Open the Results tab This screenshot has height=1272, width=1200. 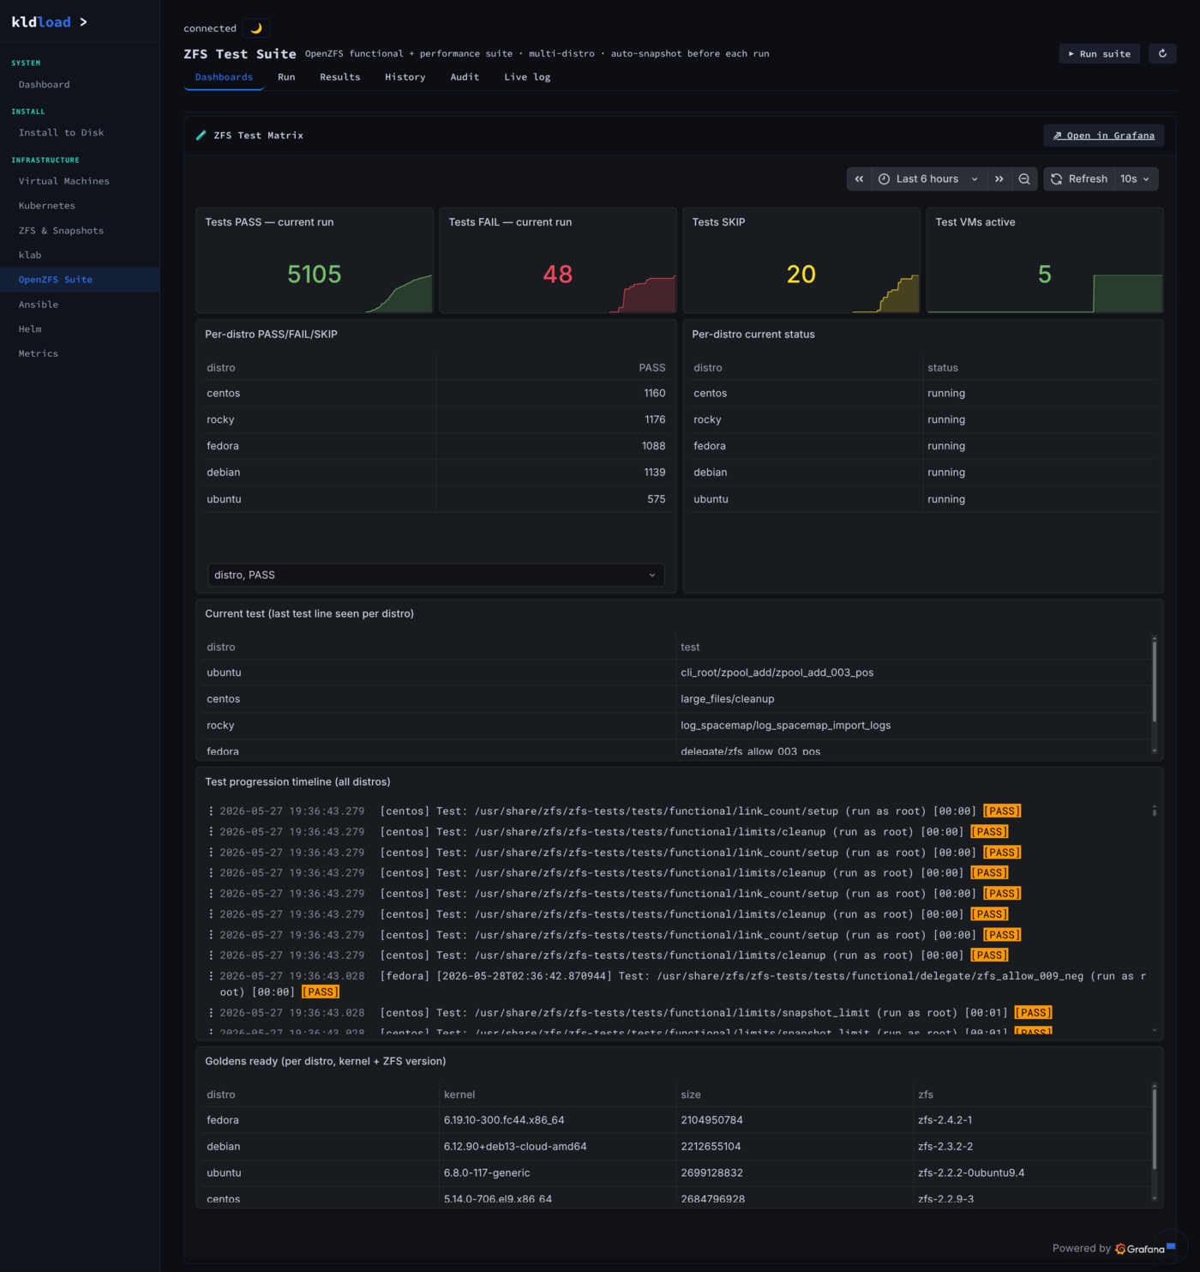click(x=340, y=77)
